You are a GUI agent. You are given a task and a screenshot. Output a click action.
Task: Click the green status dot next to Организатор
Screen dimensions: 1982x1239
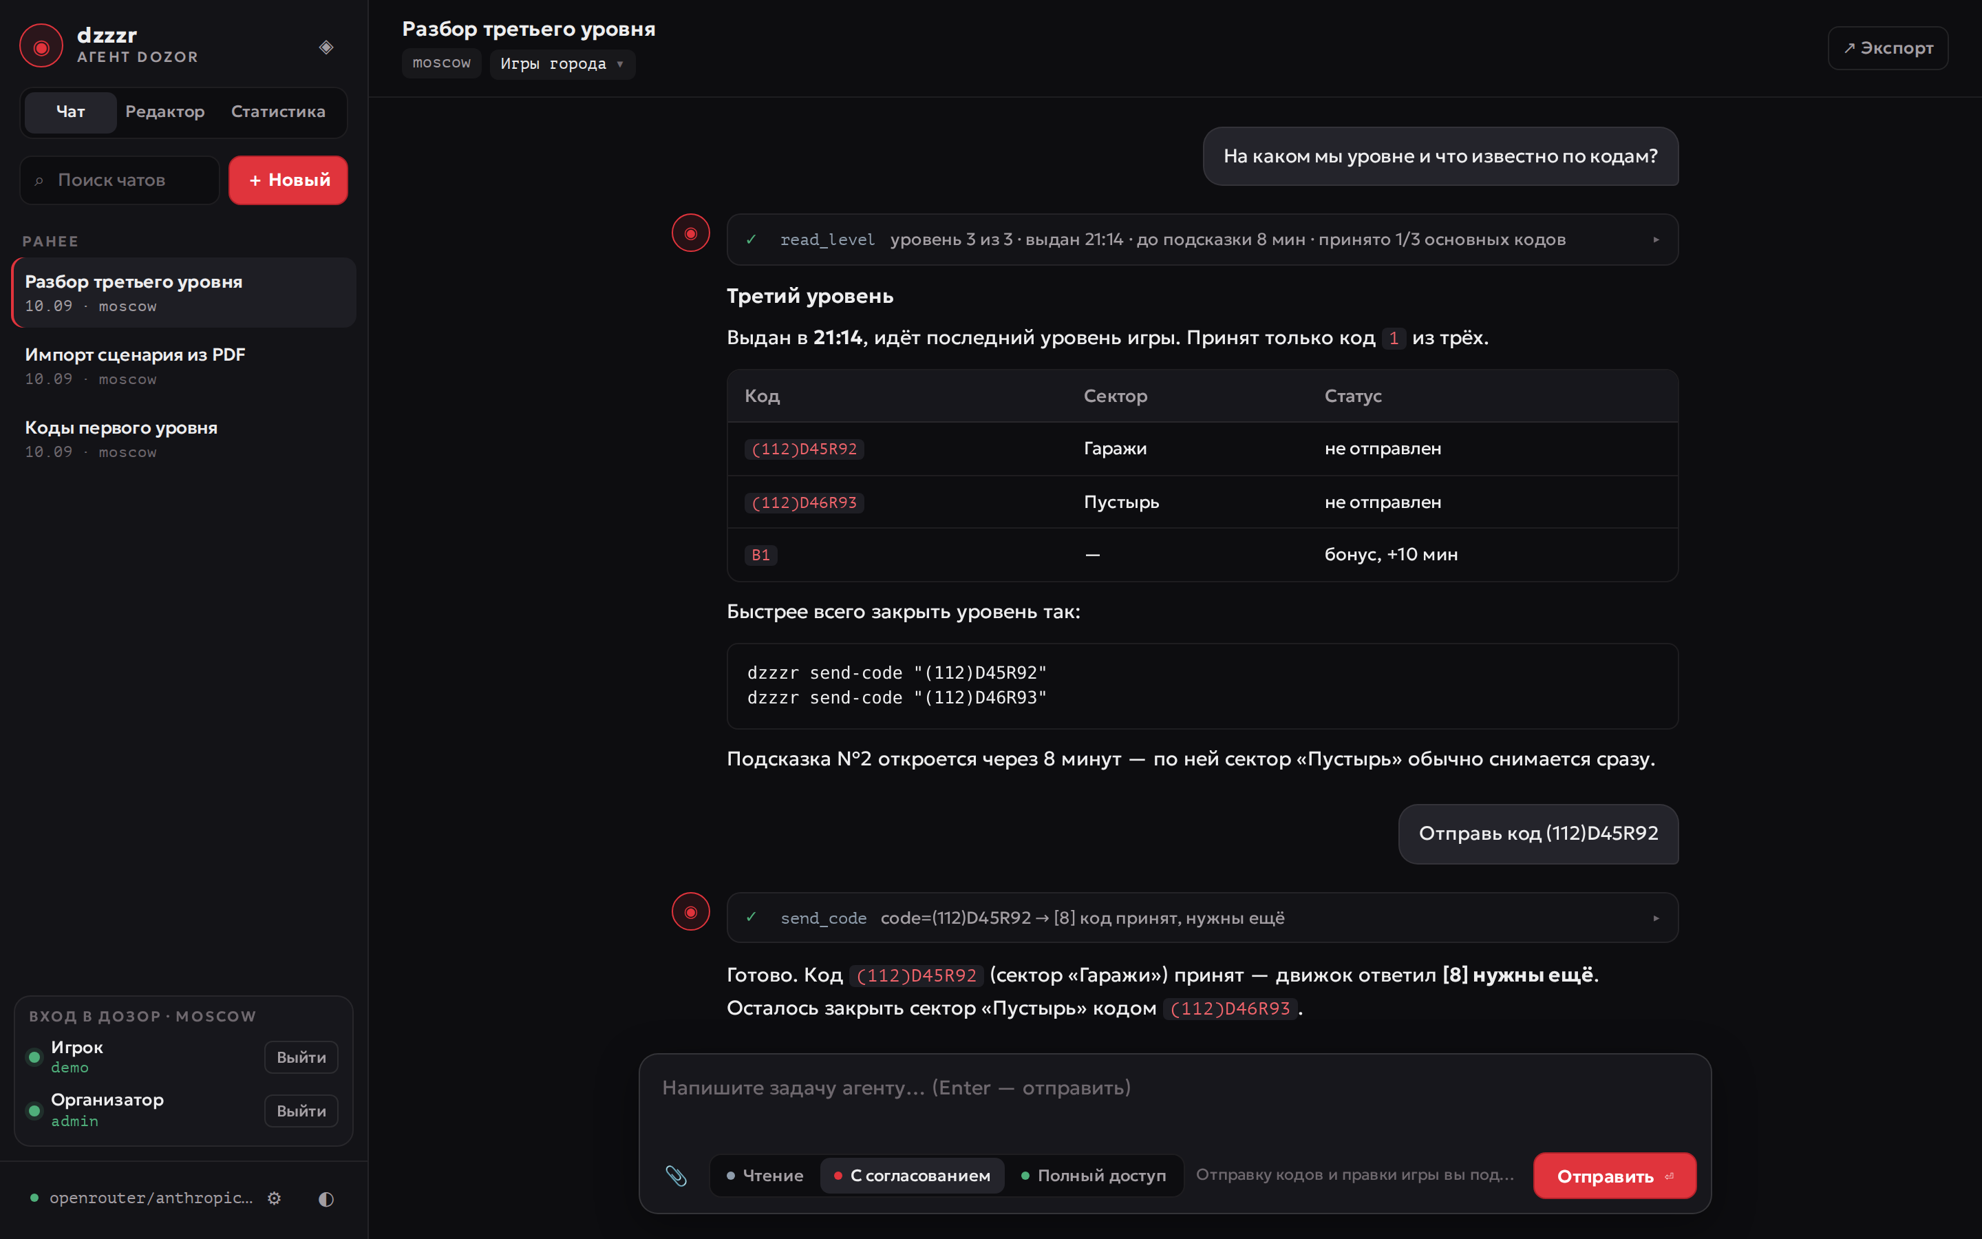pos(34,1110)
